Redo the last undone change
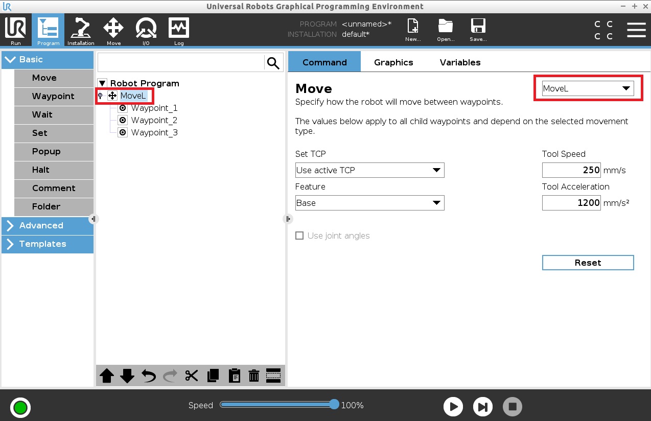 pos(170,376)
